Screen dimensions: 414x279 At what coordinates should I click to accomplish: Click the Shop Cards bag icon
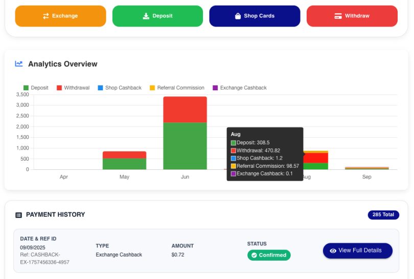coord(238,16)
